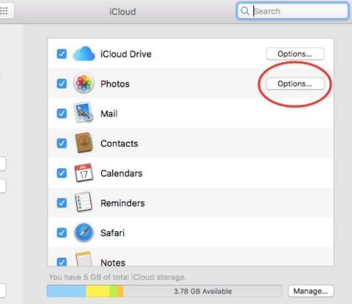Screen dimensions: 352x304
Task: Toggle the Mail checkbox
Action: coord(62,114)
